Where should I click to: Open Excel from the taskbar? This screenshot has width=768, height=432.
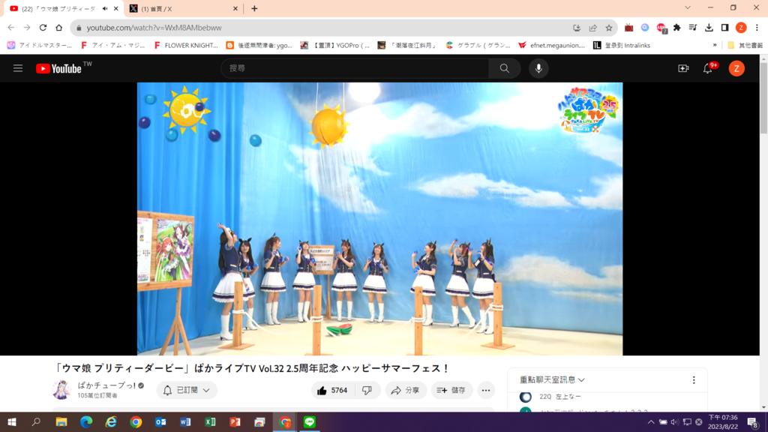pyautogui.click(x=210, y=421)
